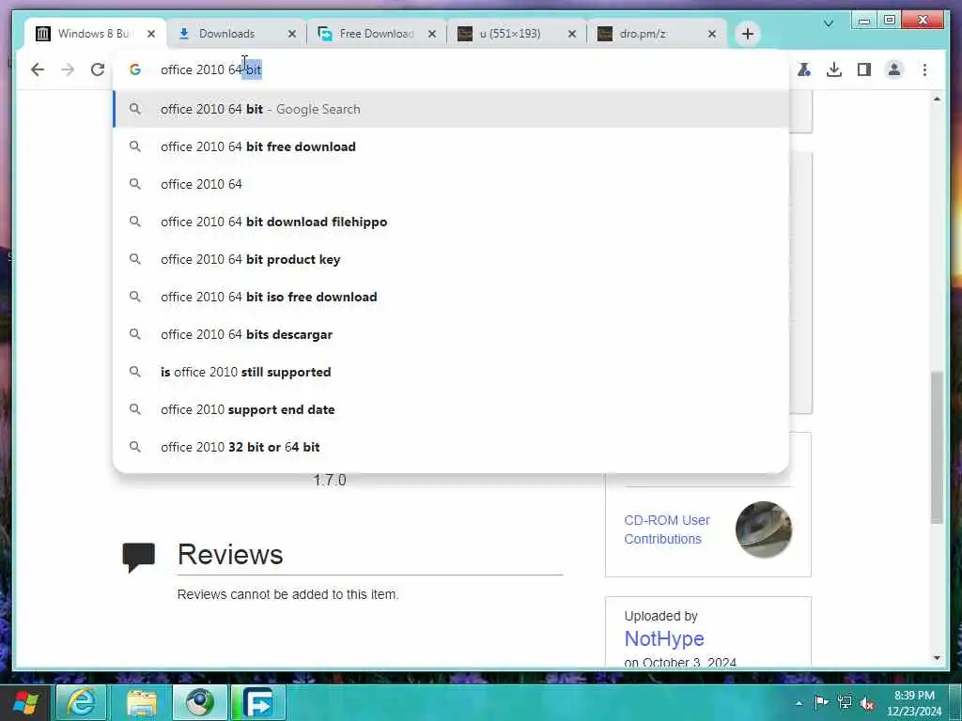Open File Explorer from taskbar

(x=142, y=702)
